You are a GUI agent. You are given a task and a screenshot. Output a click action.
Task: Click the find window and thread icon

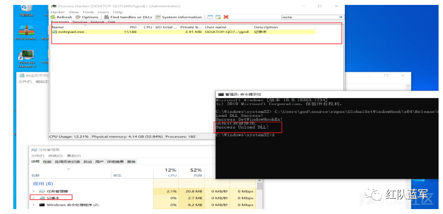pyautogui.click(x=218, y=17)
